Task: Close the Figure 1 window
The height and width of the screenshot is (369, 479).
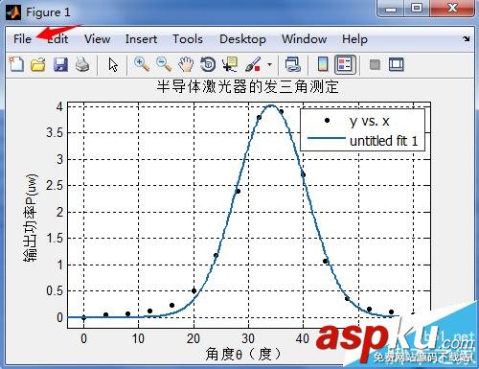Action: 452,9
